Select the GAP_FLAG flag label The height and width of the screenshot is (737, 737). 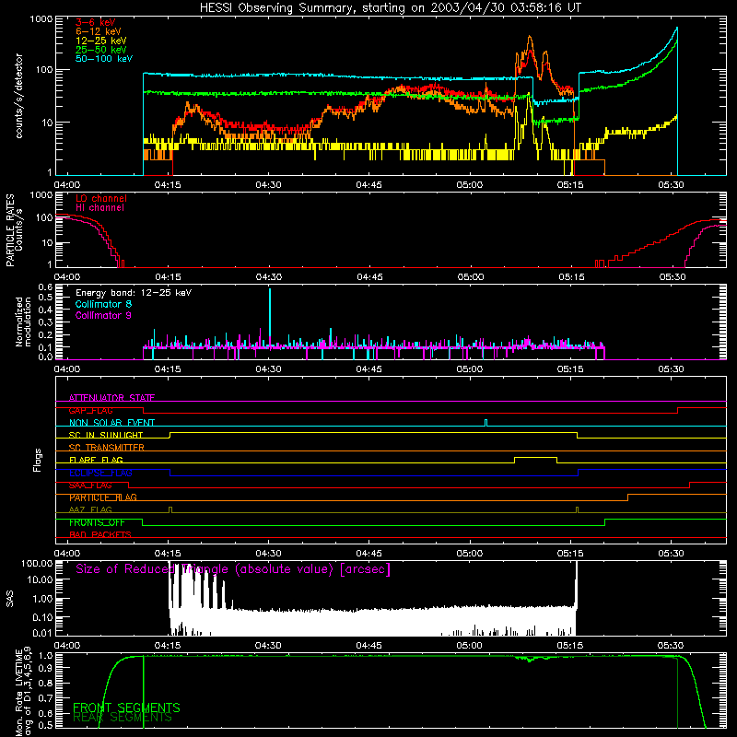point(90,410)
